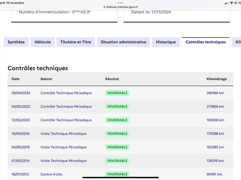This screenshot has height=180, width=241.
Task: Click Contrôle Technique Périodique in the 04/05/2022 row
Action: coord(66,106)
